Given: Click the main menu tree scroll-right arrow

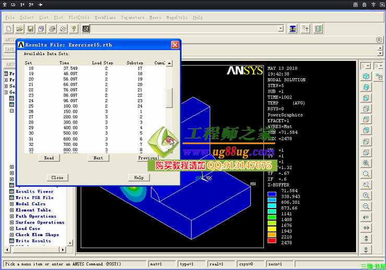Looking at the screenshot, I should point(63,250).
